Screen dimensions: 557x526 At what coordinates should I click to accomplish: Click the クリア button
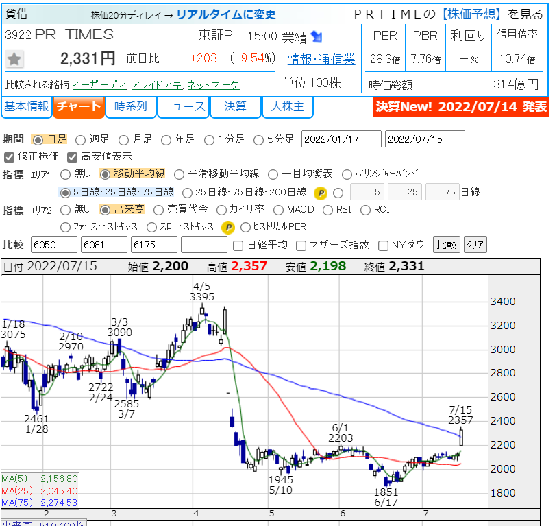(475, 245)
